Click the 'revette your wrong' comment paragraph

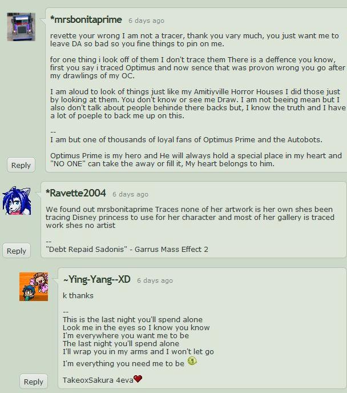tap(195, 39)
